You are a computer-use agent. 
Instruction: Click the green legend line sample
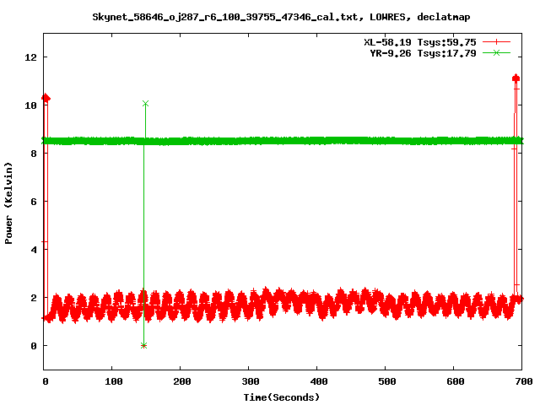[x=496, y=52]
